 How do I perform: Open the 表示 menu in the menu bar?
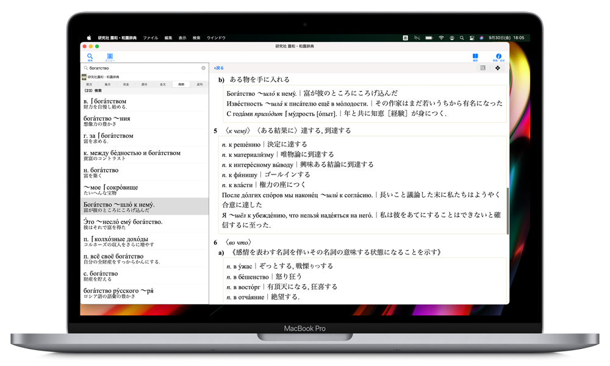[x=182, y=38]
